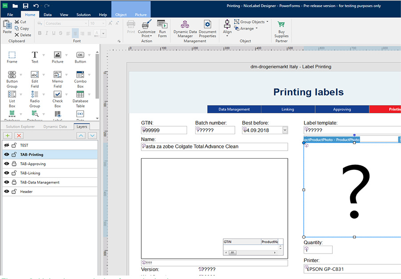Select the Combo Box tool
Screen dimensions: 401x279
point(80,79)
